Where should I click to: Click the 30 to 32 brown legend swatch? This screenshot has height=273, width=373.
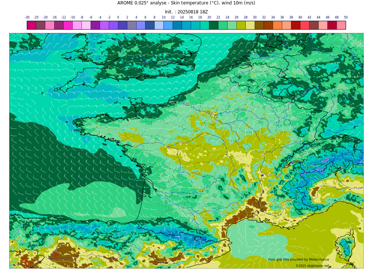tap(259, 25)
